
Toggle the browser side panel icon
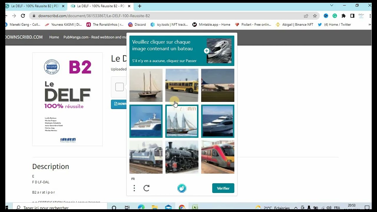click(x=352, y=16)
